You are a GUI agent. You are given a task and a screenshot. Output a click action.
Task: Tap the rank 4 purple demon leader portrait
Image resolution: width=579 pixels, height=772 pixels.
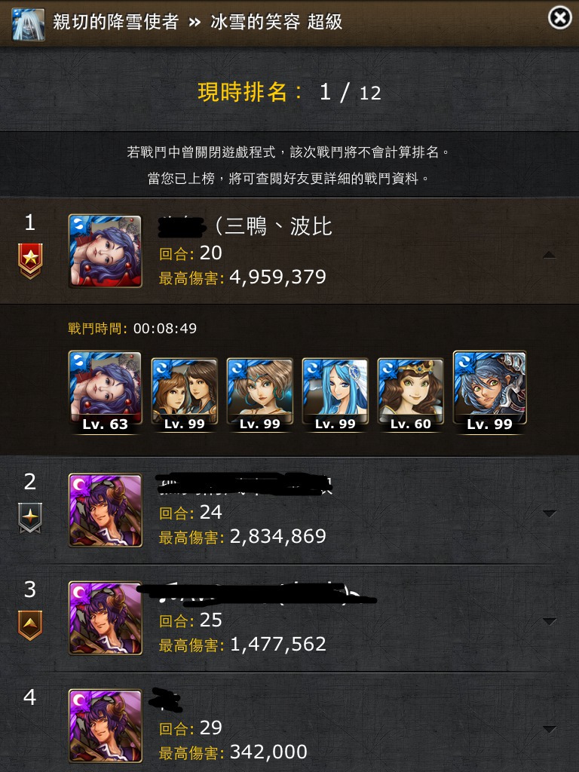pos(105,726)
